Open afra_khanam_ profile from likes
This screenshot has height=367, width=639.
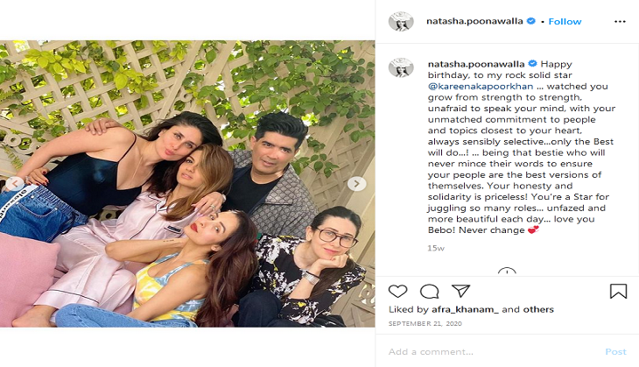coord(465,309)
